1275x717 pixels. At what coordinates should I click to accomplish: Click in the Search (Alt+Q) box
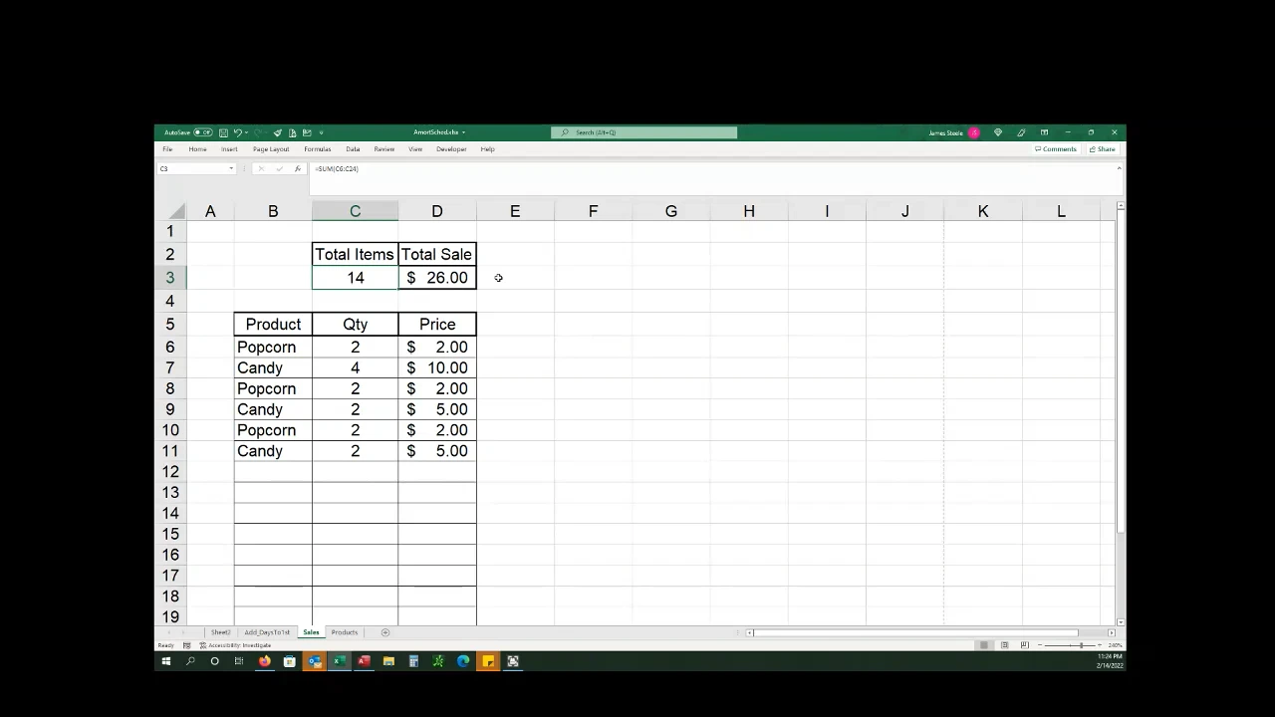(x=644, y=132)
